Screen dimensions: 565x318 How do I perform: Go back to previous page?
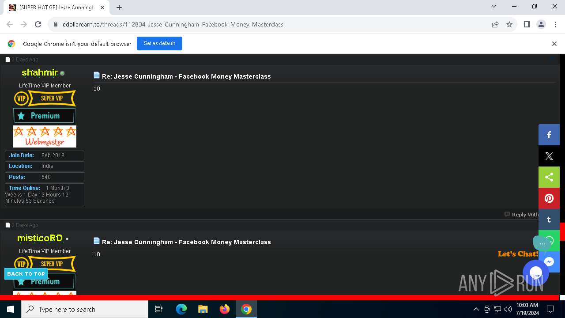click(x=10, y=24)
